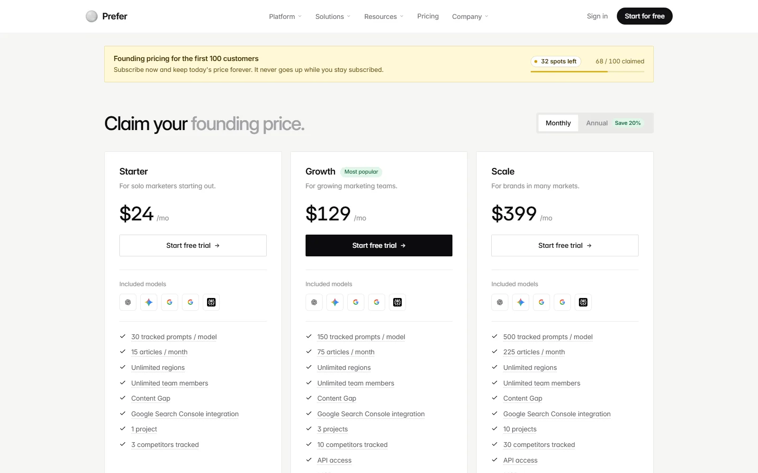The image size is (758, 473).
Task: Click '15 articles / month' feature
Action: click(159, 352)
